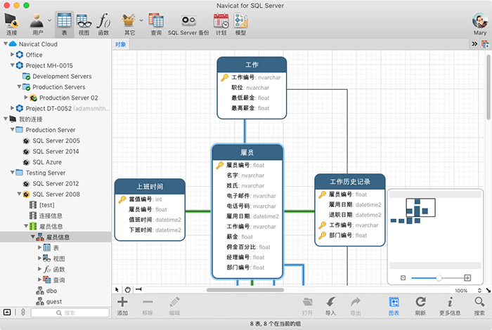Viewport: 492px width, 330px height.
Task: Click the 添加 (Add) plus icon
Action: 122,302
